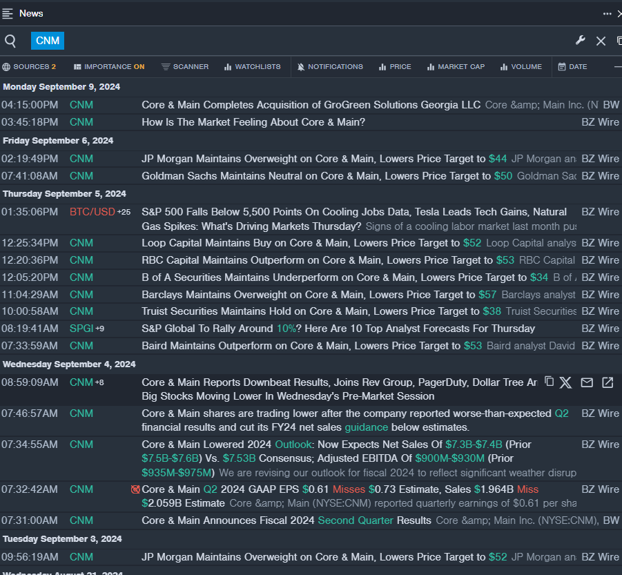Toggle the Scanner filter
622x575 pixels.
tap(185, 67)
